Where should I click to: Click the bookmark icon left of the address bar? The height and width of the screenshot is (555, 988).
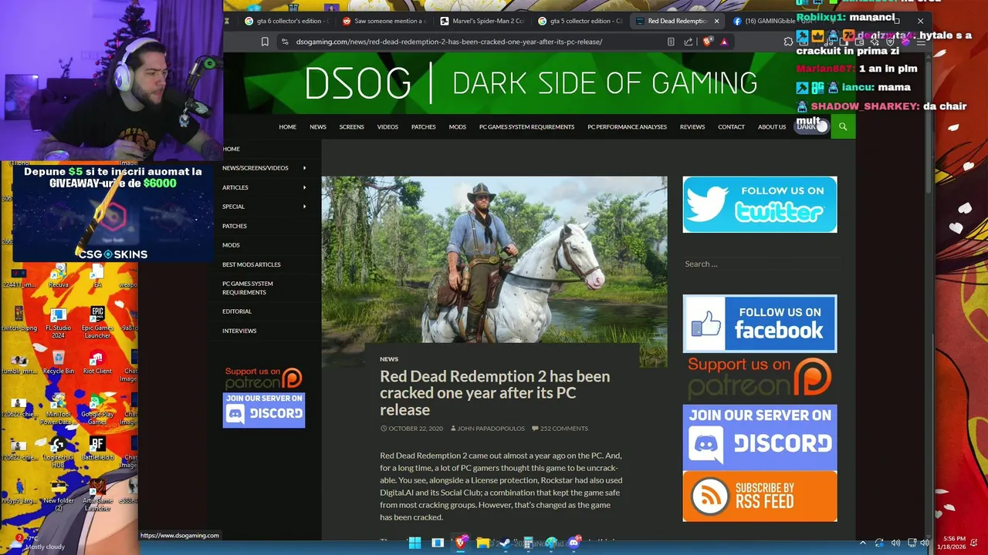[x=265, y=42]
